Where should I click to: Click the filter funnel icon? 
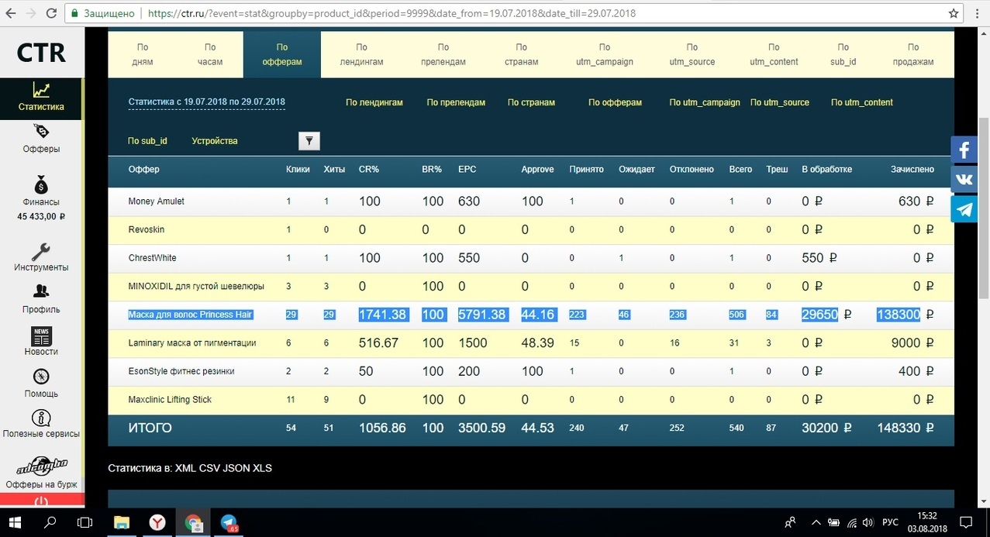coord(309,140)
